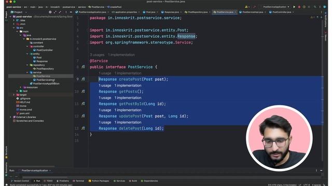Close the PostService.java tab
332x186 pixels.
236,12
